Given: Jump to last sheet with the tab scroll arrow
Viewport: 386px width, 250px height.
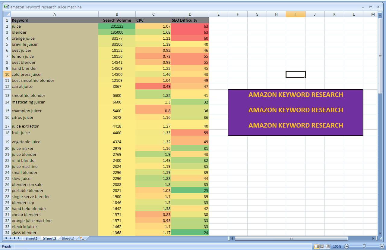Looking at the screenshot, I should coord(19,238).
